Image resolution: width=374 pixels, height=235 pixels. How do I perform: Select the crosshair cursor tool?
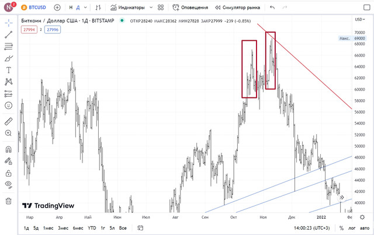point(9,23)
